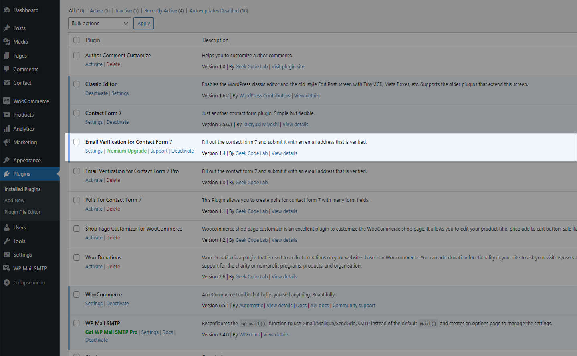Filter plugins by Inactive (5)
The width and height of the screenshot is (577, 356).
point(127,10)
